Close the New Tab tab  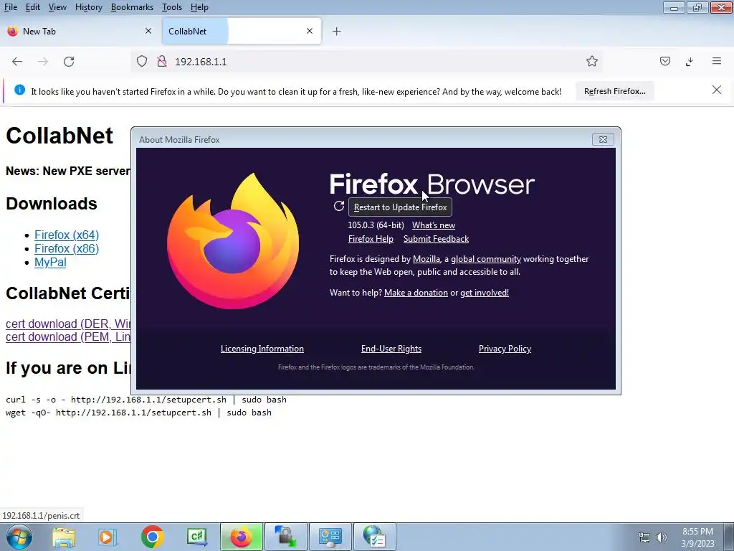[148, 31]
